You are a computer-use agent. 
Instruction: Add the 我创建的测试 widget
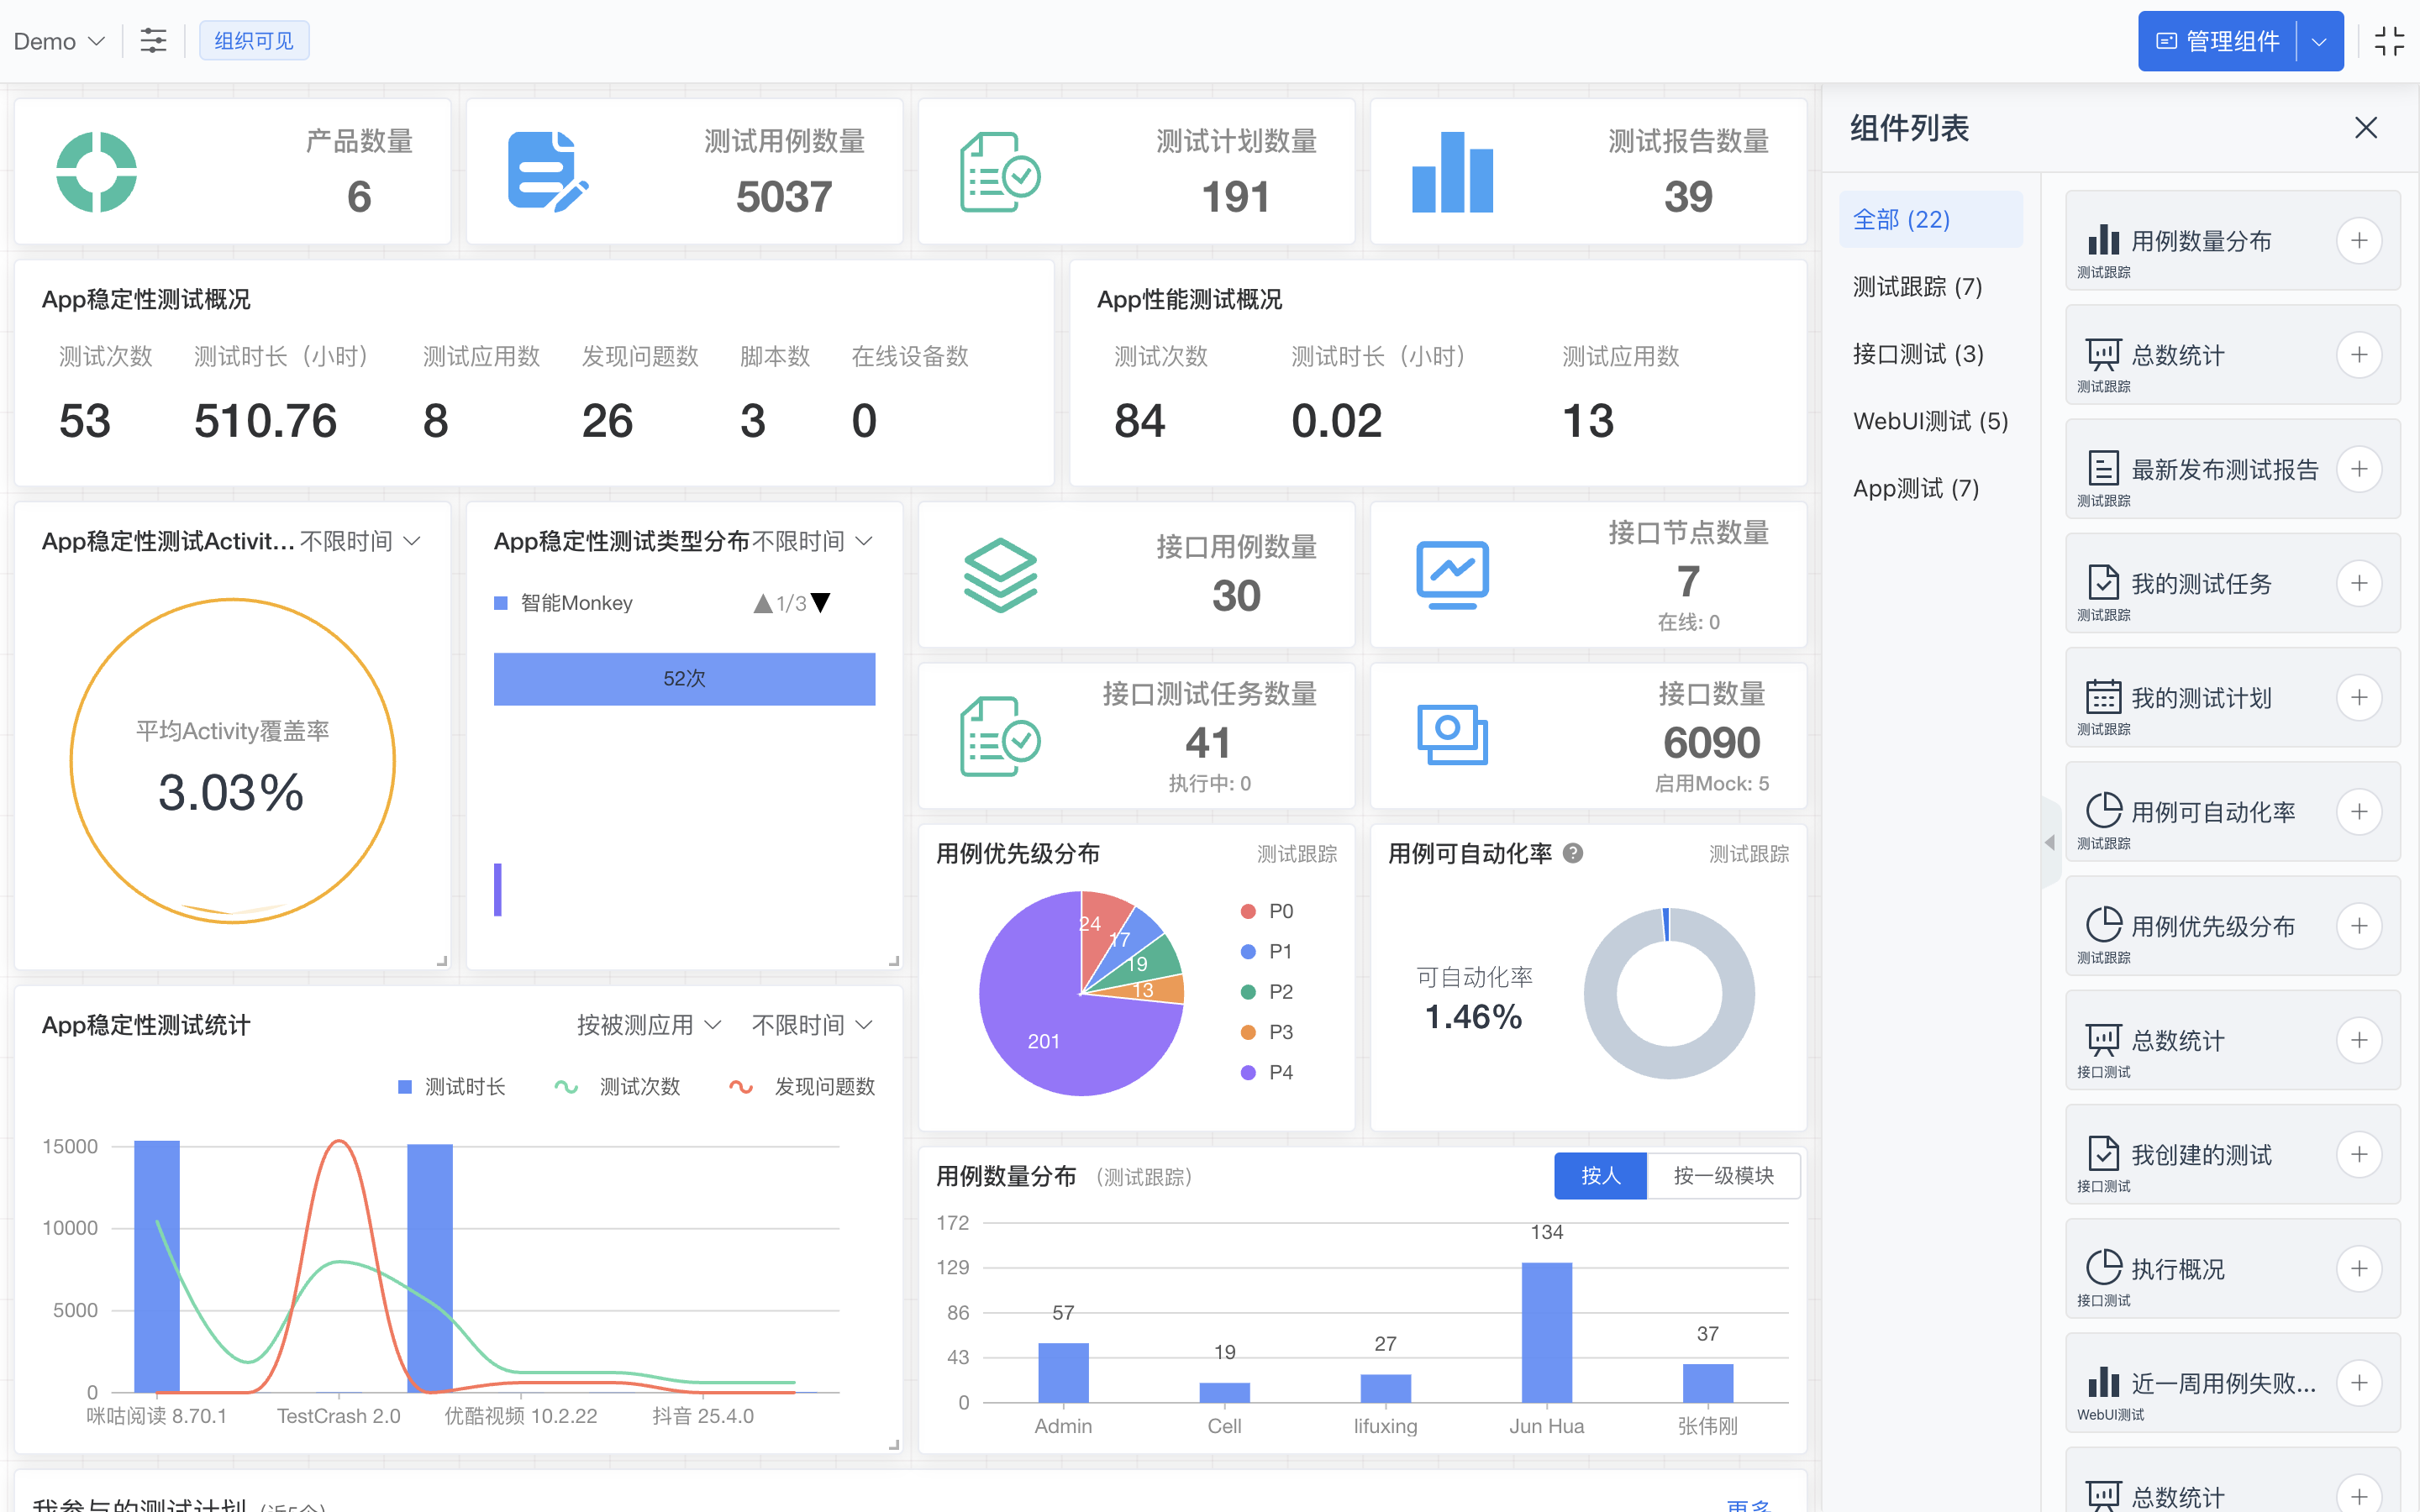click(2359, 1154)
